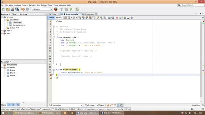The image size is (205, 115).
Task: Toggle second Navigator filter button
Action: [x=13, y=105]
